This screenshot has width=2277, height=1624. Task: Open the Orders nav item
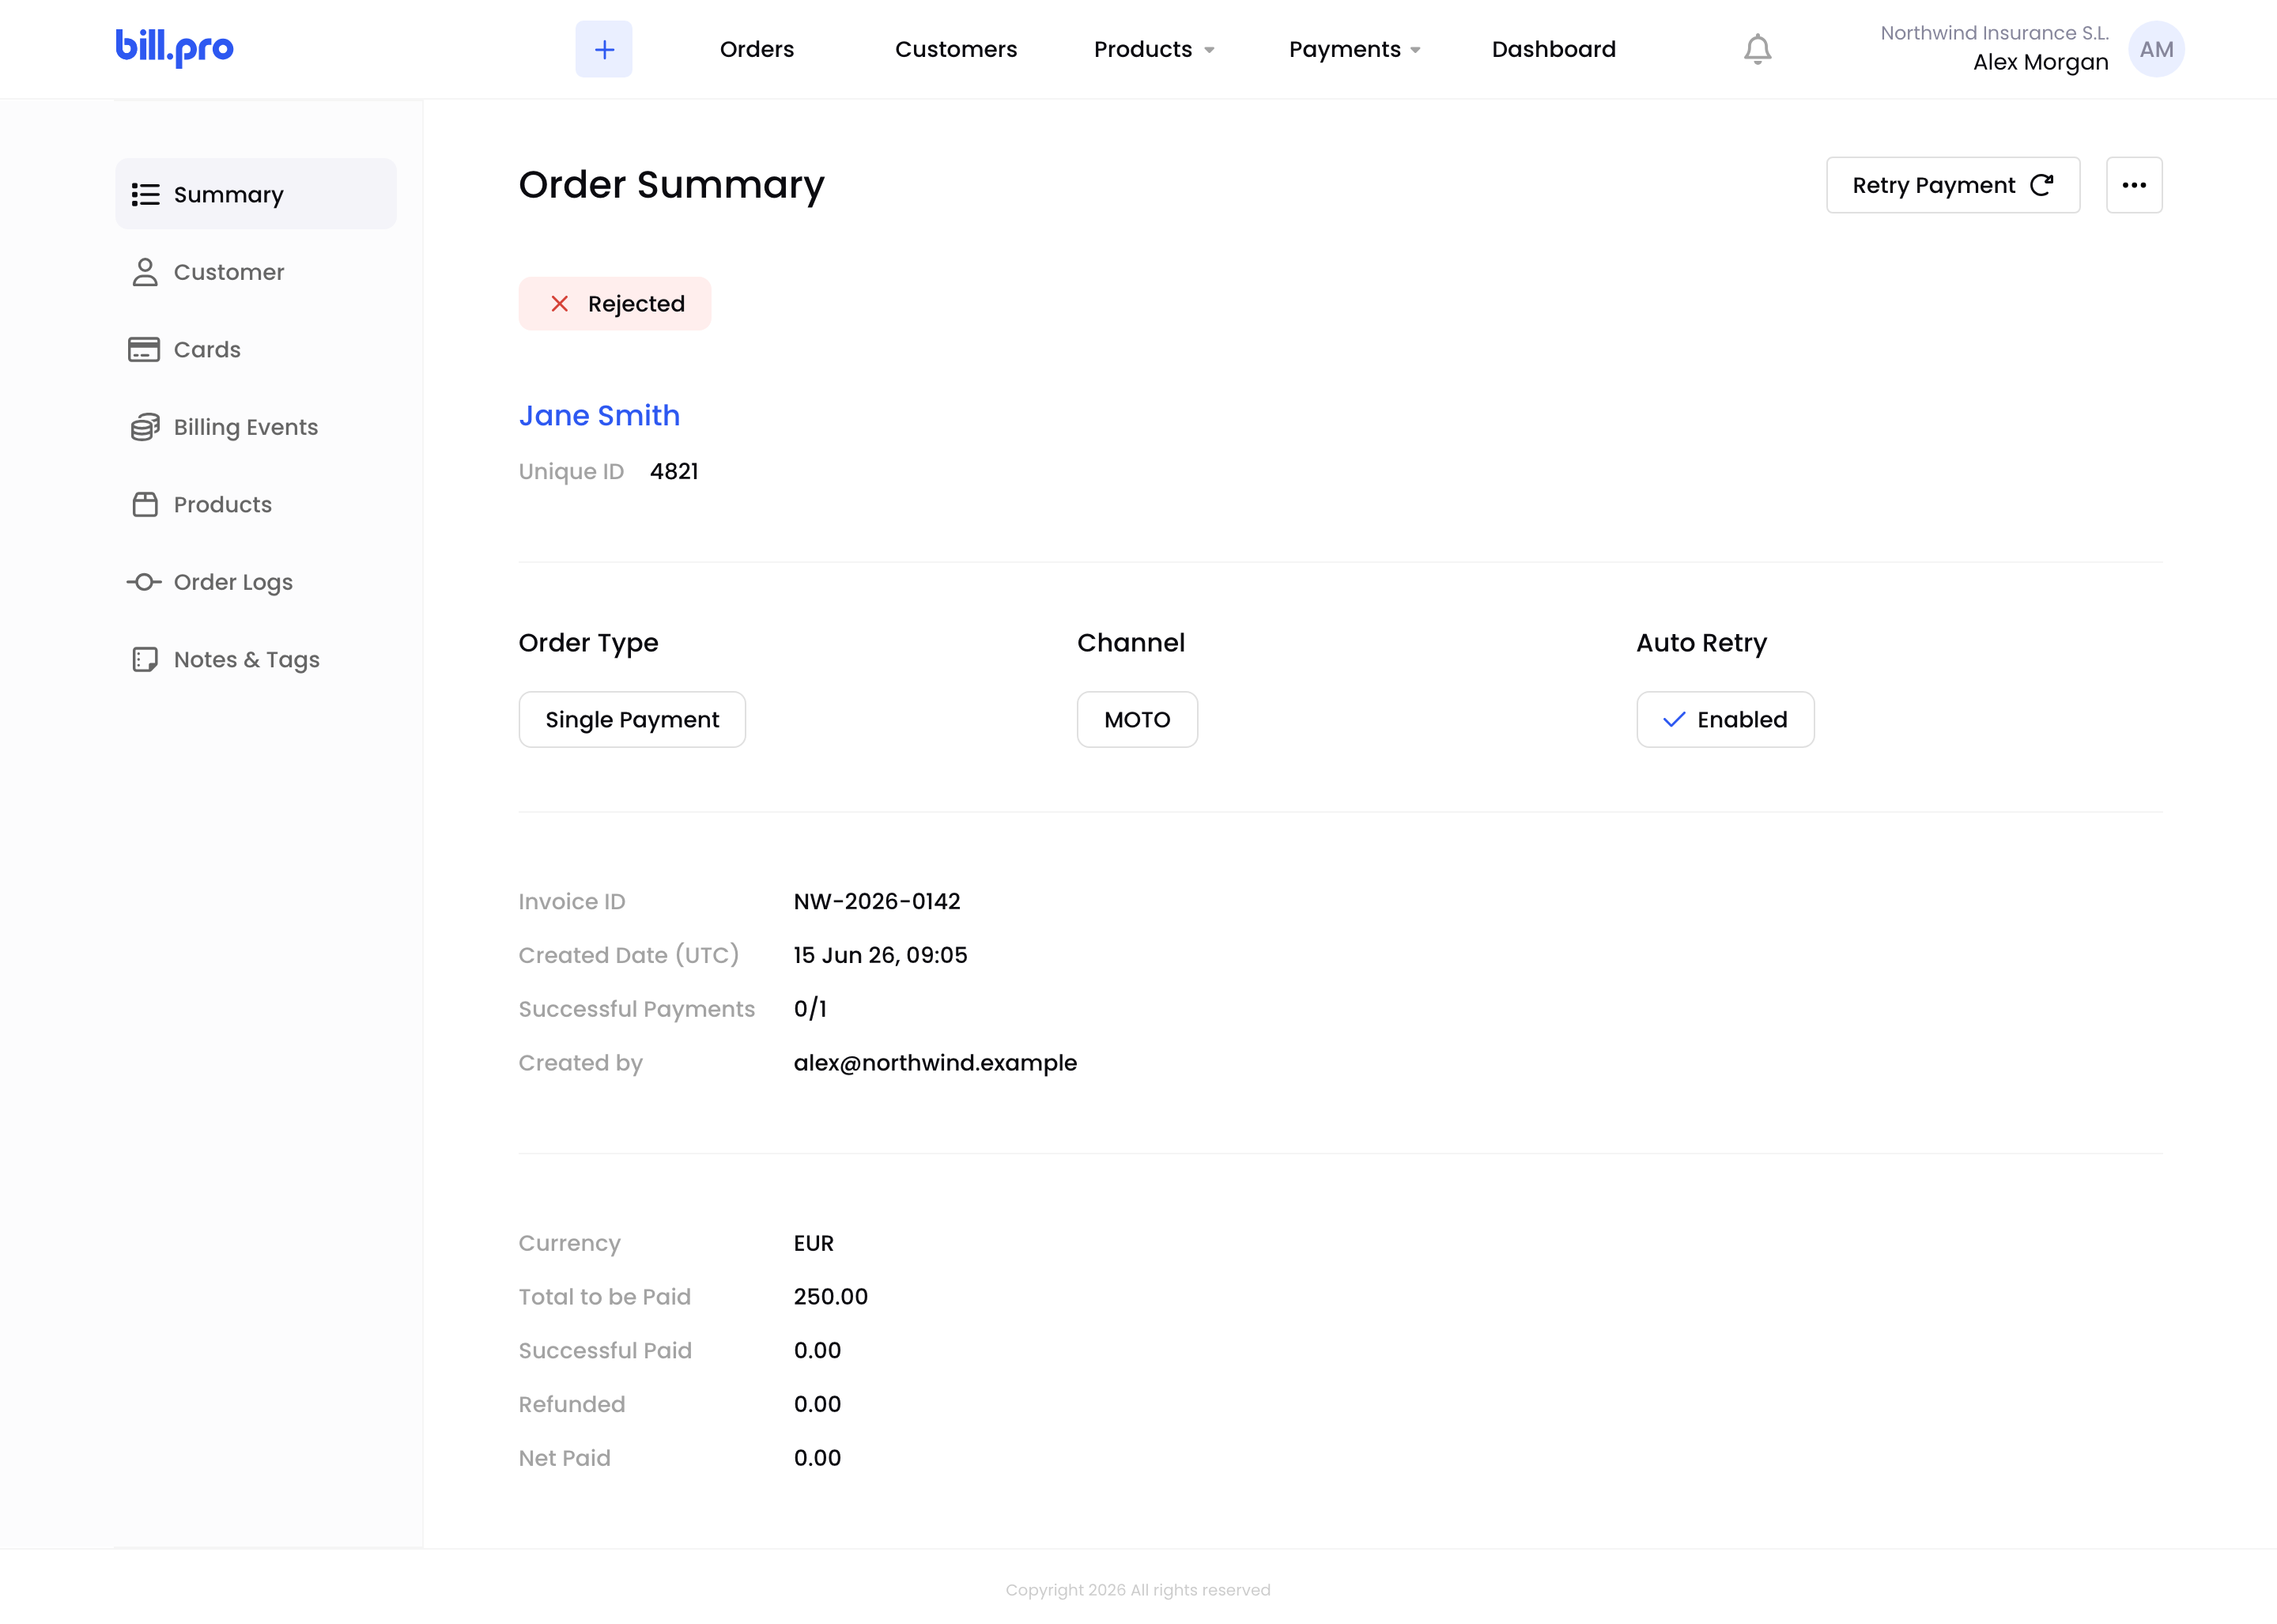click(x=757, y=49)
